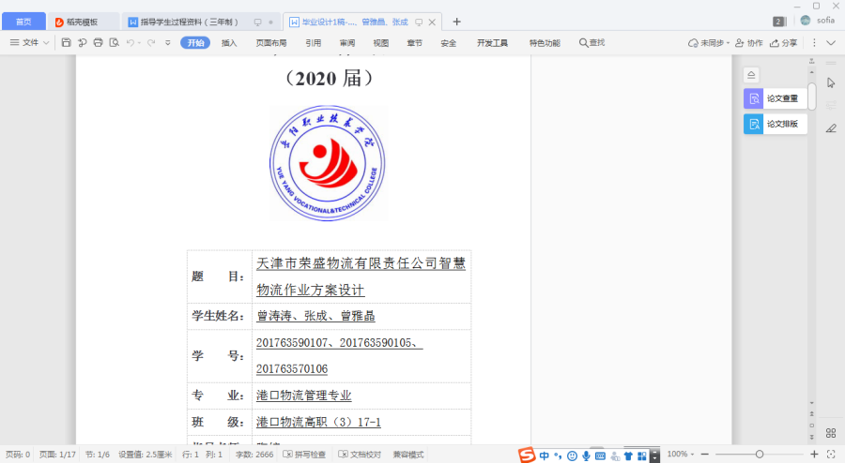Select the 开始 ribbon tab

click(195, 42)
